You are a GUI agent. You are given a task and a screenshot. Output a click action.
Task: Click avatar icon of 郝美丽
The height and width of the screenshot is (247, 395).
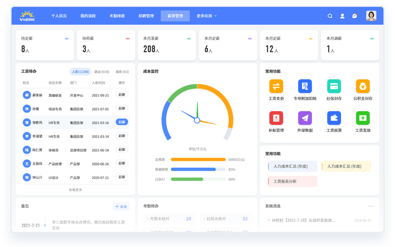click(27, 95)
